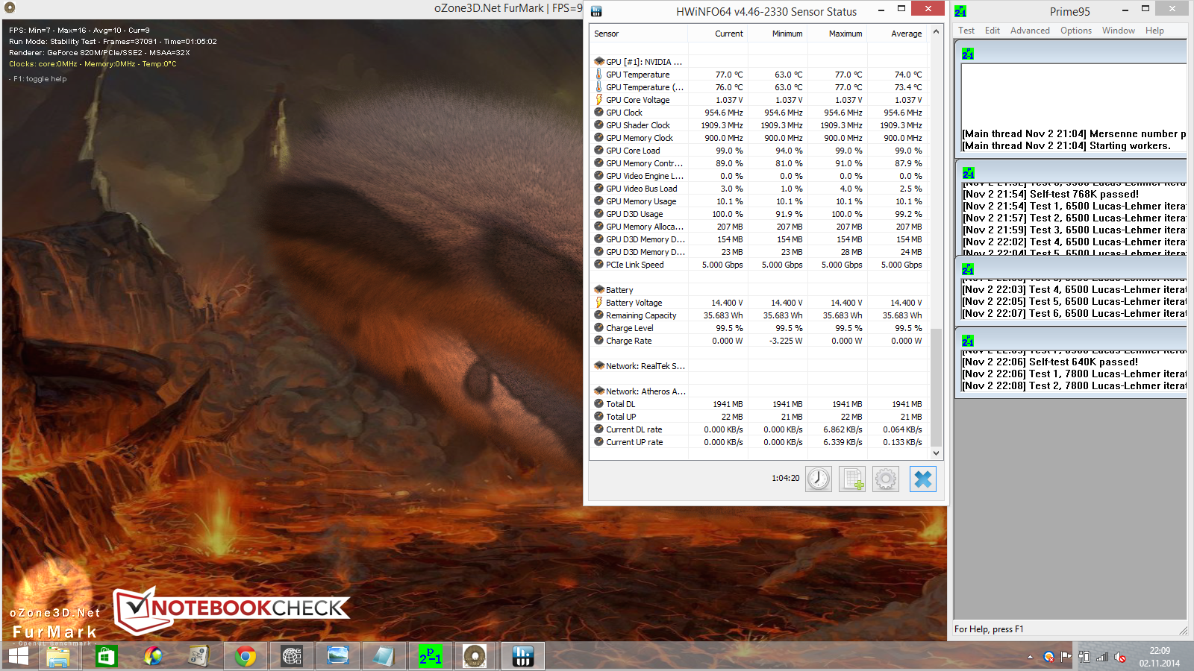The image size is (1194, 671).
Task: Open Google Chrome from the taskbar
Action: tap(246, 656)
